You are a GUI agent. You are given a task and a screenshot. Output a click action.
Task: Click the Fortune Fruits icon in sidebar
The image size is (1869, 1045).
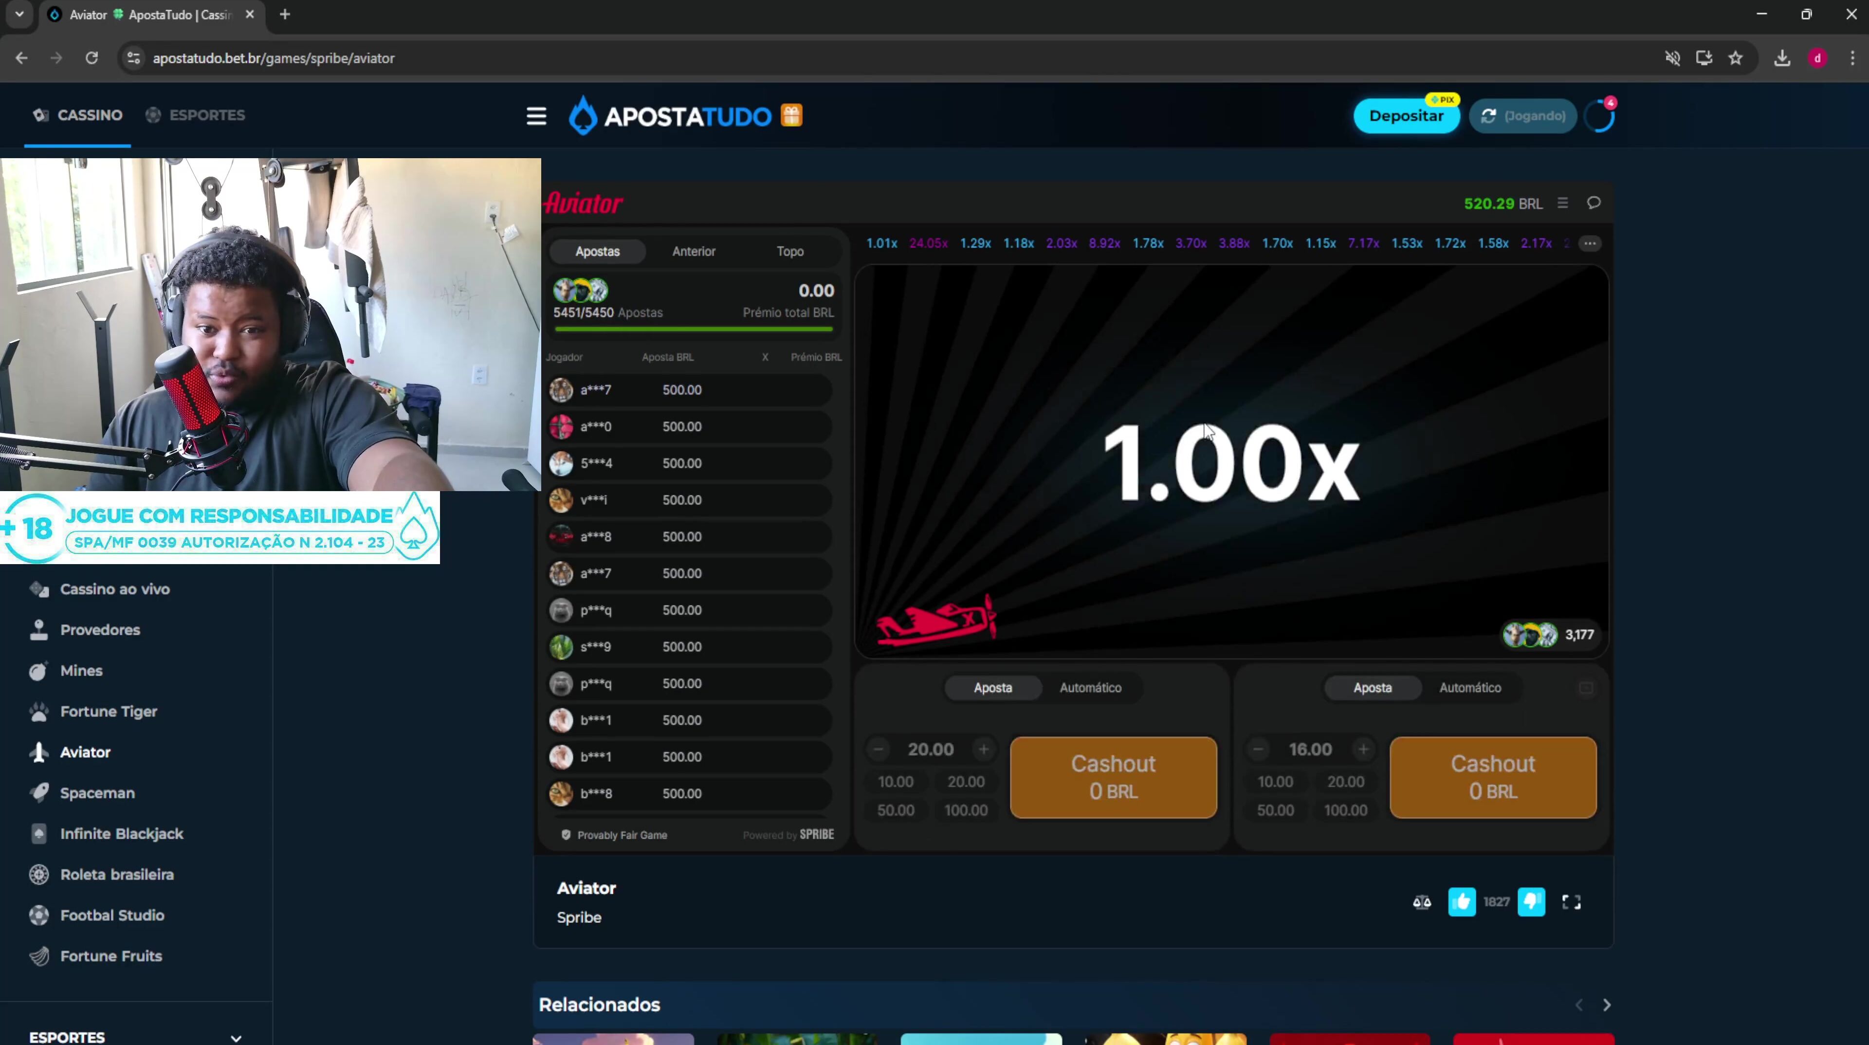coord(38,956)
